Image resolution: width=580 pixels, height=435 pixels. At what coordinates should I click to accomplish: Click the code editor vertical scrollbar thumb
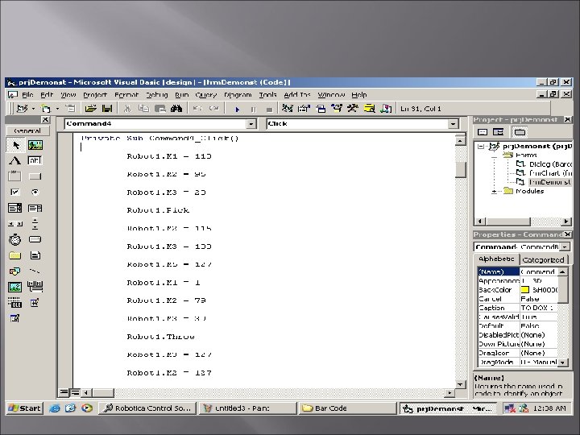coord(460,170)
